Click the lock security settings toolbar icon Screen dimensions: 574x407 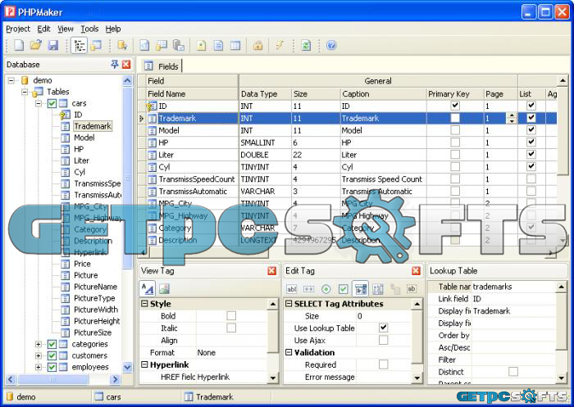(258, 45)
